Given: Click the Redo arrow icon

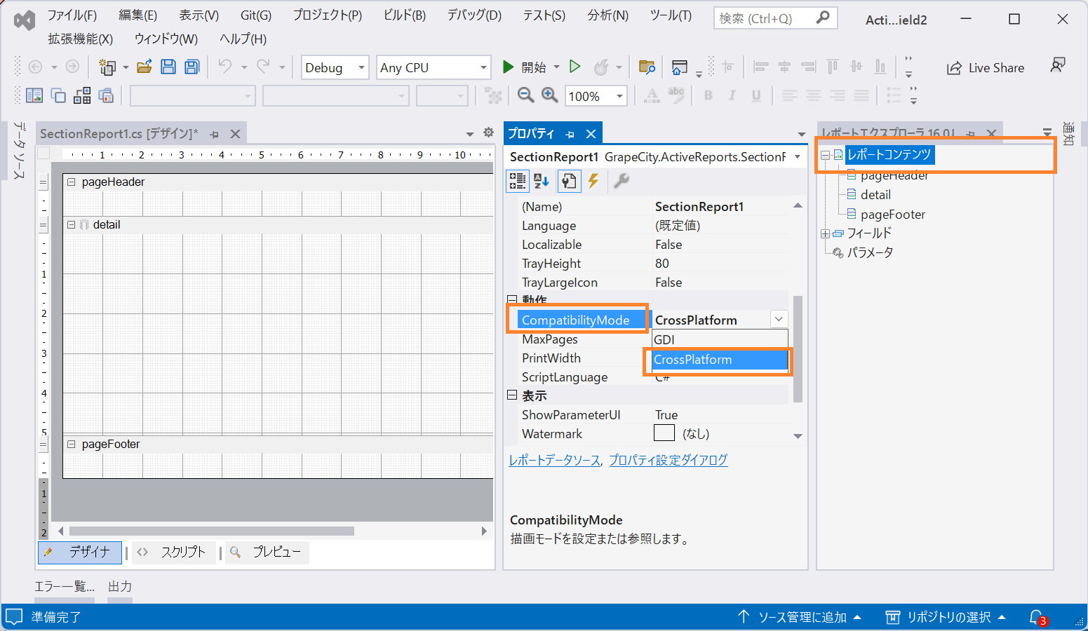Looking at the screenshot, I should tap(263, 67).
